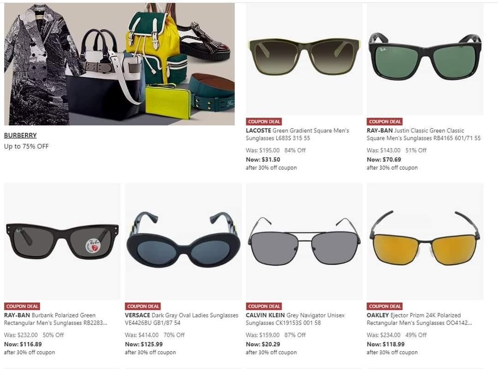
Task: Click Coupon Deal badge above Versace listing
Action: pos(143,306)
